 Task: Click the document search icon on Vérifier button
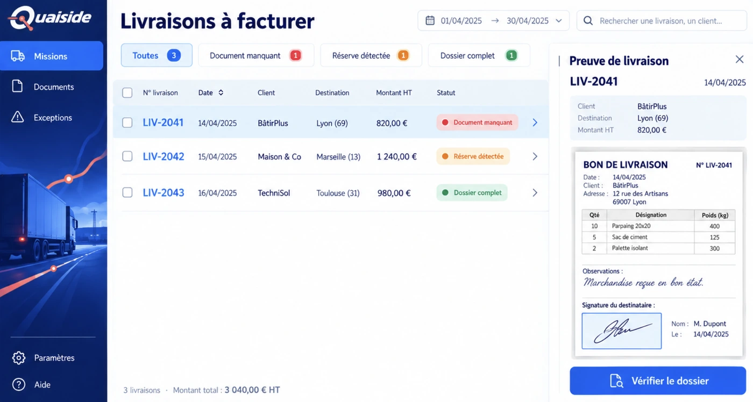(x=617, y=381)
